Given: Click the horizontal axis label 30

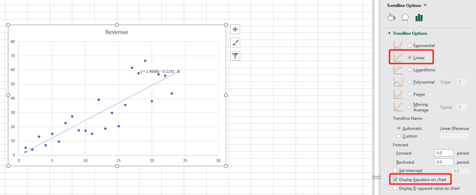Looking at the screenshot, I should (218, 160).
